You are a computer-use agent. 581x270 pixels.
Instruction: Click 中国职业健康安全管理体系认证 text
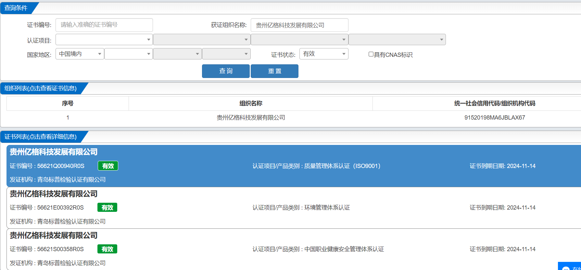click(344, 249)
